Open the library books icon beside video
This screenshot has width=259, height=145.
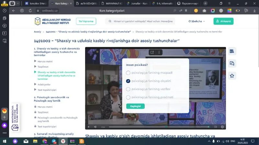click(x=232, y=51)
